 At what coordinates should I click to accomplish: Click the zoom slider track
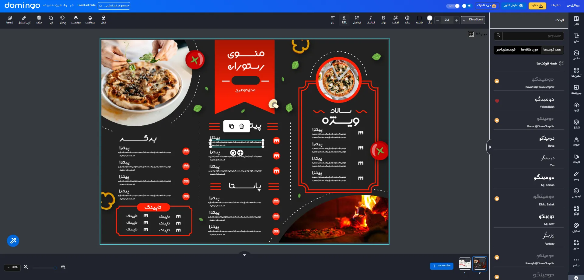tap(45, 268)
